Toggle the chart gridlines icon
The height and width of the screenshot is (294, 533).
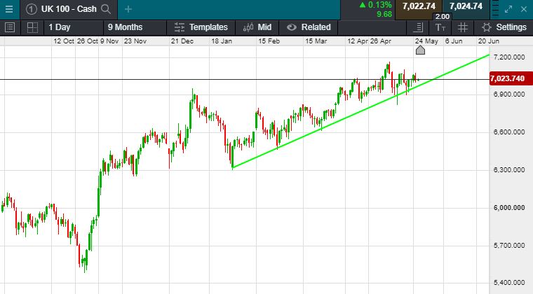click(x=463, y=27)
